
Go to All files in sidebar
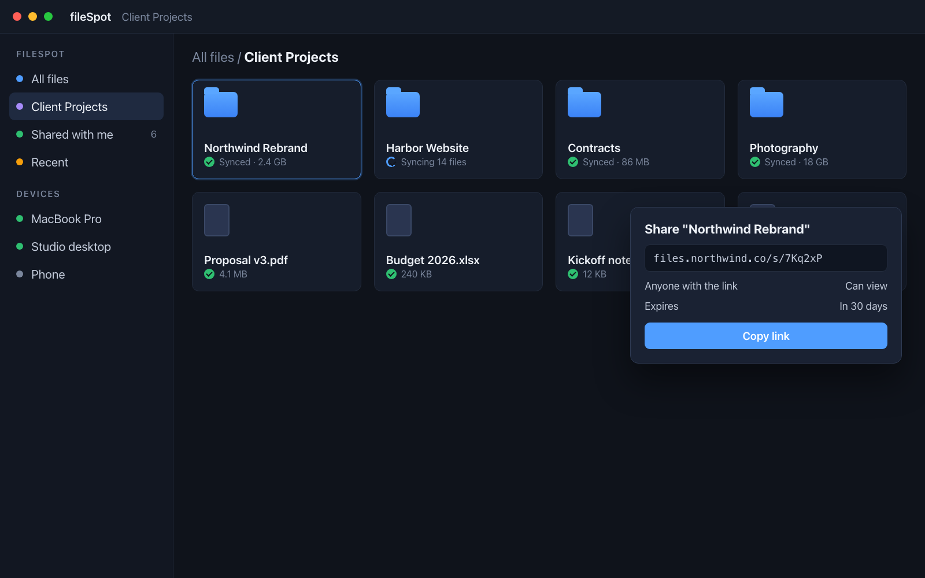coord(86,79)
